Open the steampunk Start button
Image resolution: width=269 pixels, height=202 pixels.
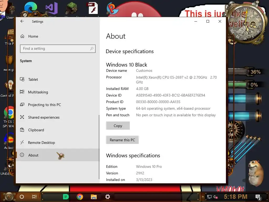[9, 196]
